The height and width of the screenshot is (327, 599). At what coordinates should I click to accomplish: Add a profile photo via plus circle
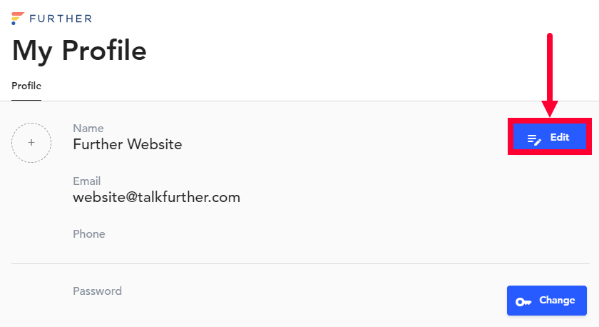click(x=31, y=143)
